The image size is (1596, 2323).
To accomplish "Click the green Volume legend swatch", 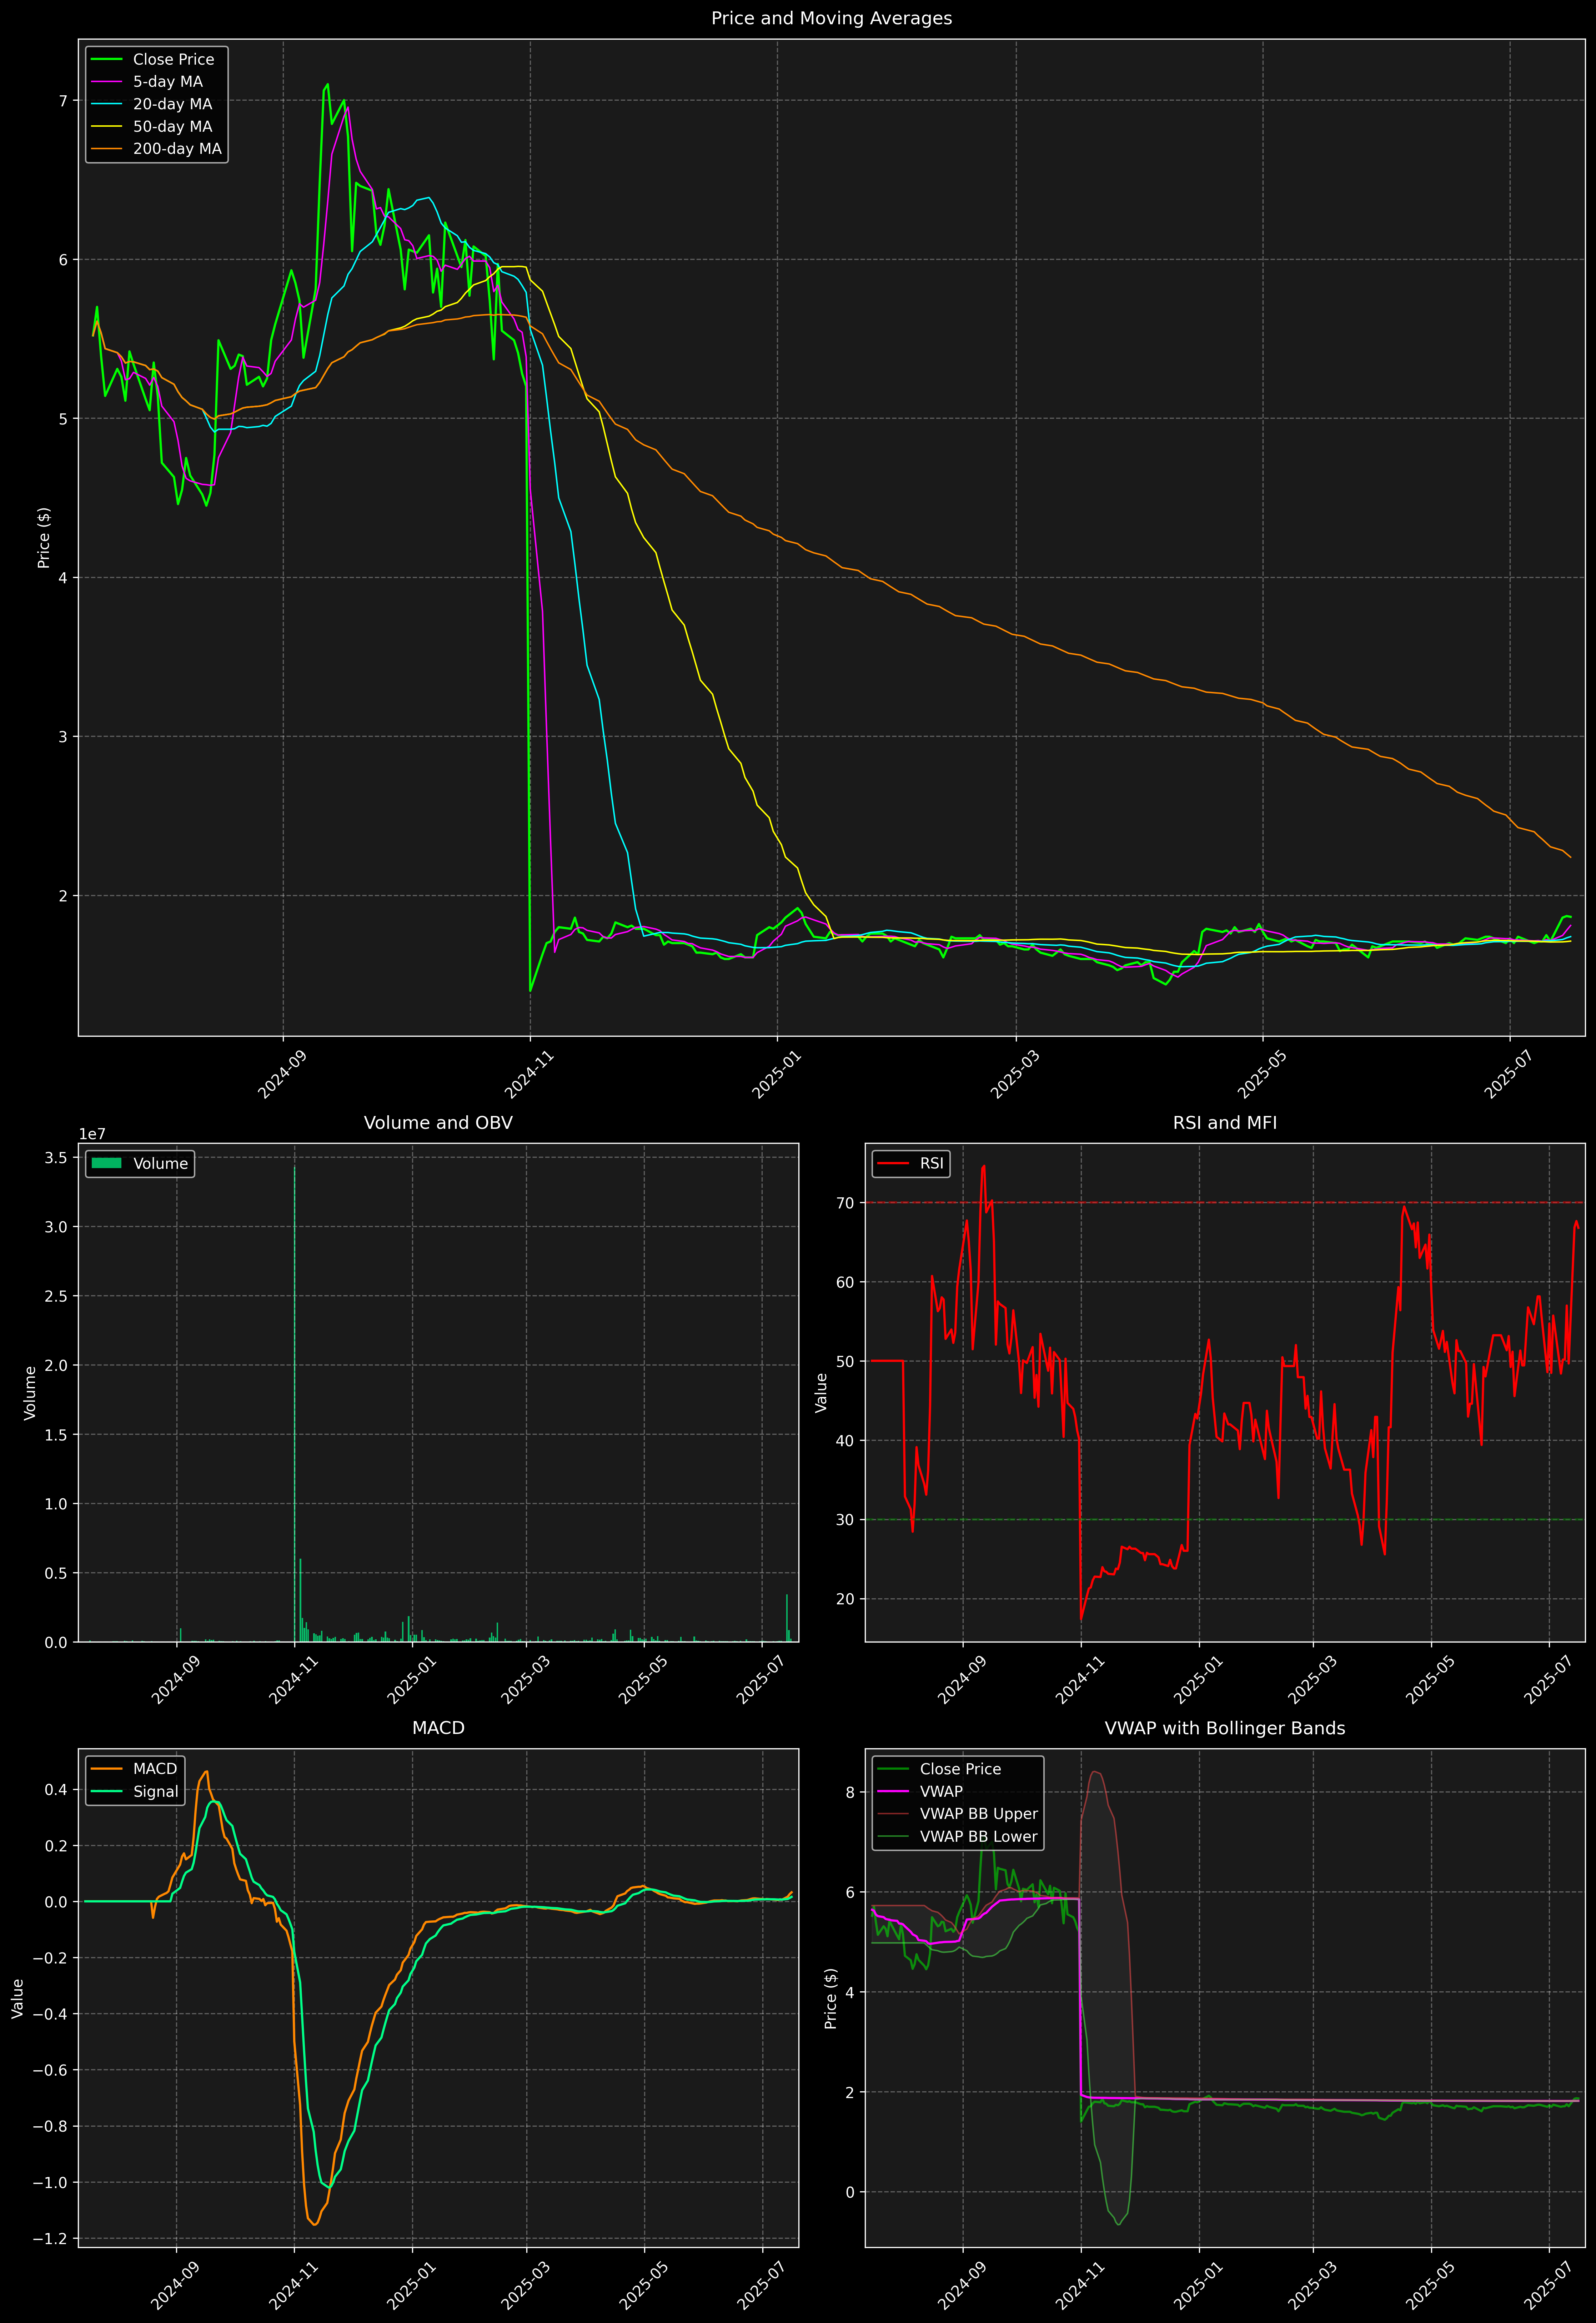I will click(106, 1163).
